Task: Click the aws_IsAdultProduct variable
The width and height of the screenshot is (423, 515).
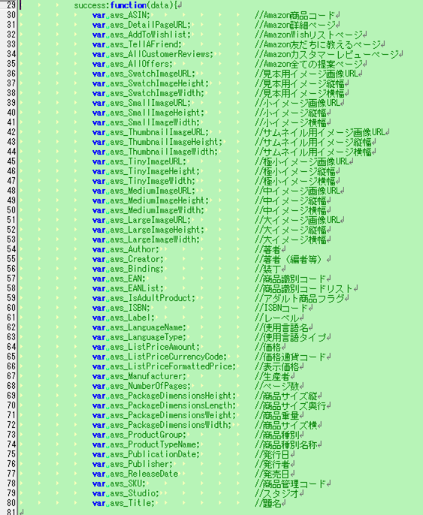Action: click(x=153, y=298)
